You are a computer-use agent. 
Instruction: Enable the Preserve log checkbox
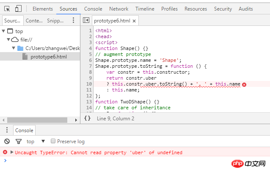click(x=53, y=141)
